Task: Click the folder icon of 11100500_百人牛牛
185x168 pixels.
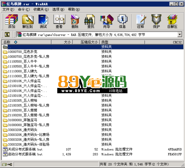Action: click(5, 62)
